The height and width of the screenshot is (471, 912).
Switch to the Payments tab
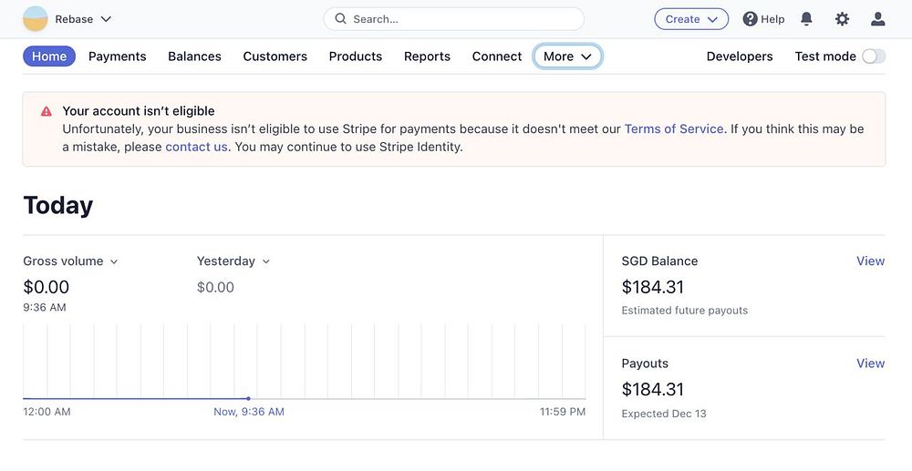pyautogui.click(x=117, y=56)
